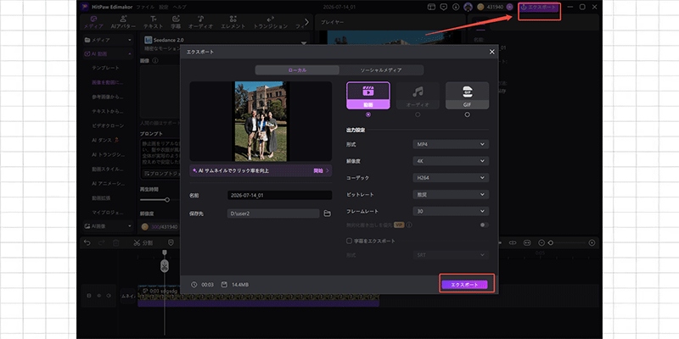Select the GIF export type card
679x339 pixels.
pos(468,96)
